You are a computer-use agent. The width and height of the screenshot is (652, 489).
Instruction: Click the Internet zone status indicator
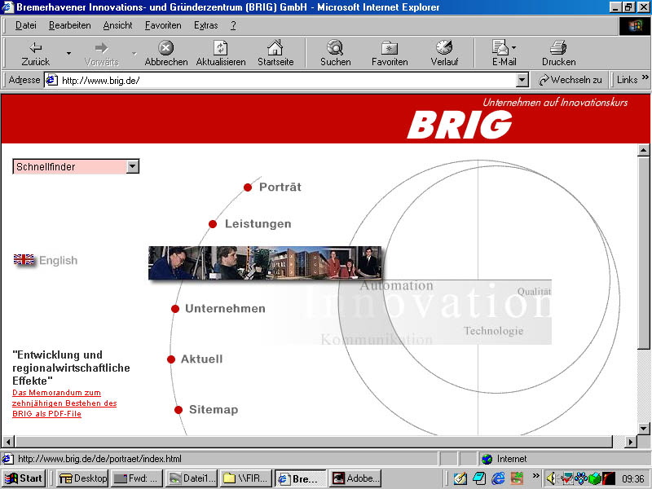click(x=504, y=459)
